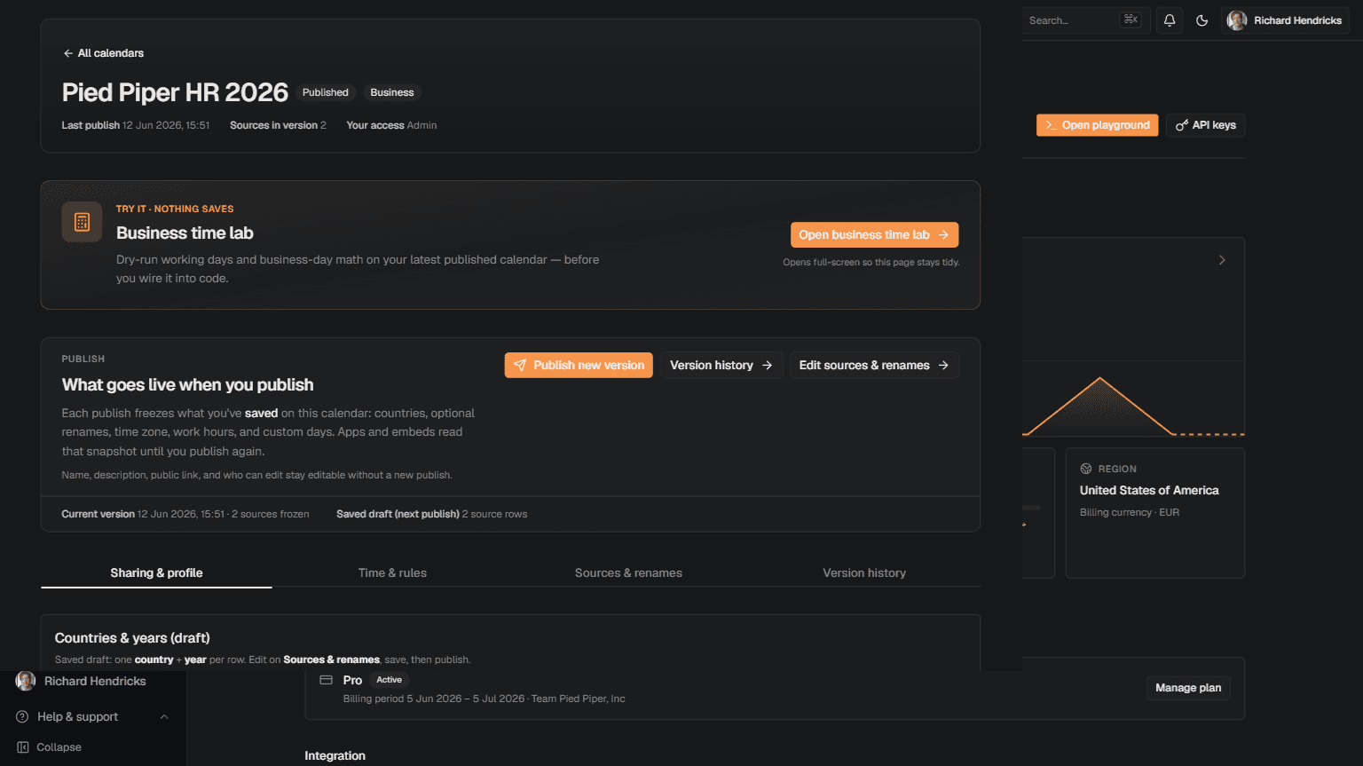Click 'Countries & years (draft)' heading
Viewport: 1363px width, 766px height.
coord(132,638)
